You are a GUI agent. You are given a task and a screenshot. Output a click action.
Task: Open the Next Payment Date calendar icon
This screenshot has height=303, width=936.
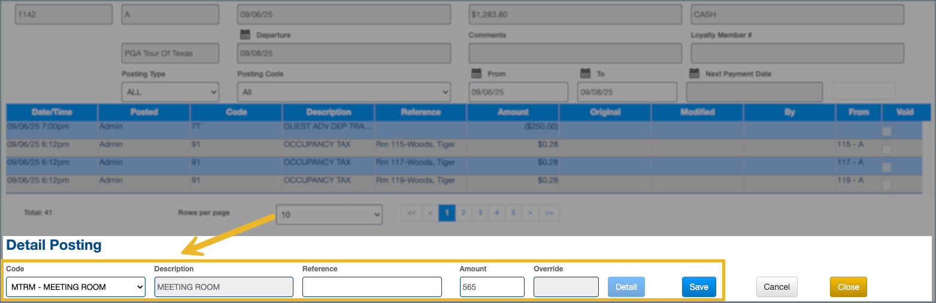(x=695, y=74)
